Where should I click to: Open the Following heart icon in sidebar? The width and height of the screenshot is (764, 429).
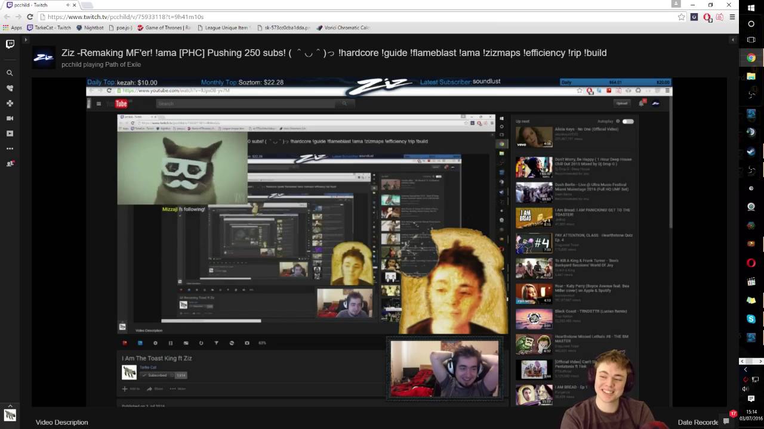click(x=10, y=88)
